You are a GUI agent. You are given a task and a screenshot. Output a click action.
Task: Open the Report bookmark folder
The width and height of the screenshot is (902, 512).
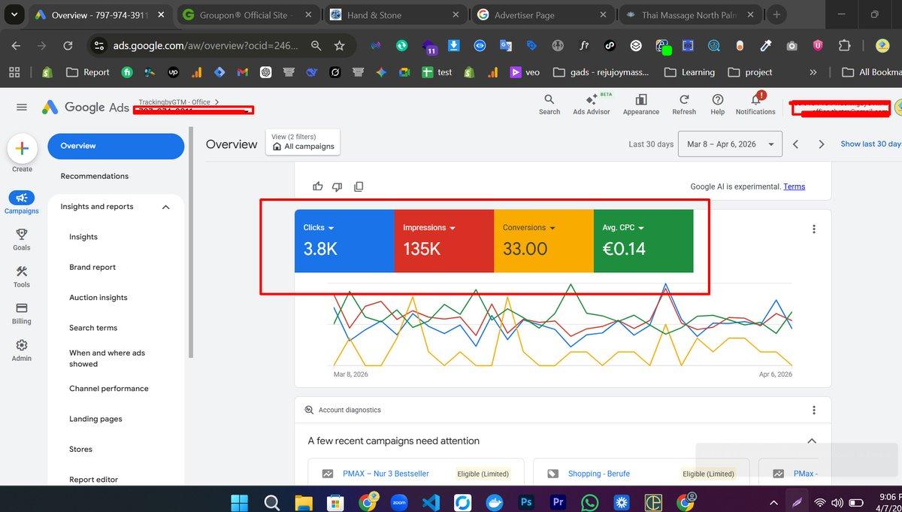87,72
